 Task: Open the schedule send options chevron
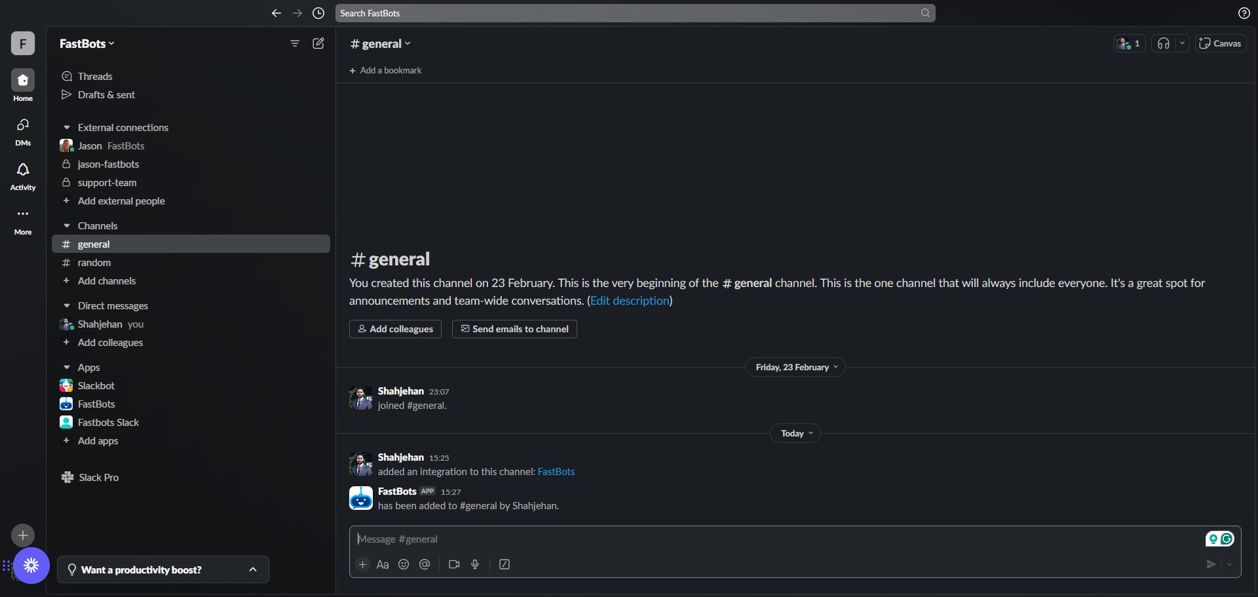(1229, 564)
